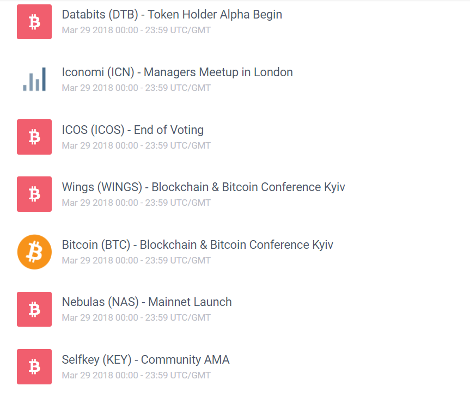Image resolution: width=470 pixels, height=398 pixels.
Task: Click the date under Iconomi event
Action: [x=136, y=88]
